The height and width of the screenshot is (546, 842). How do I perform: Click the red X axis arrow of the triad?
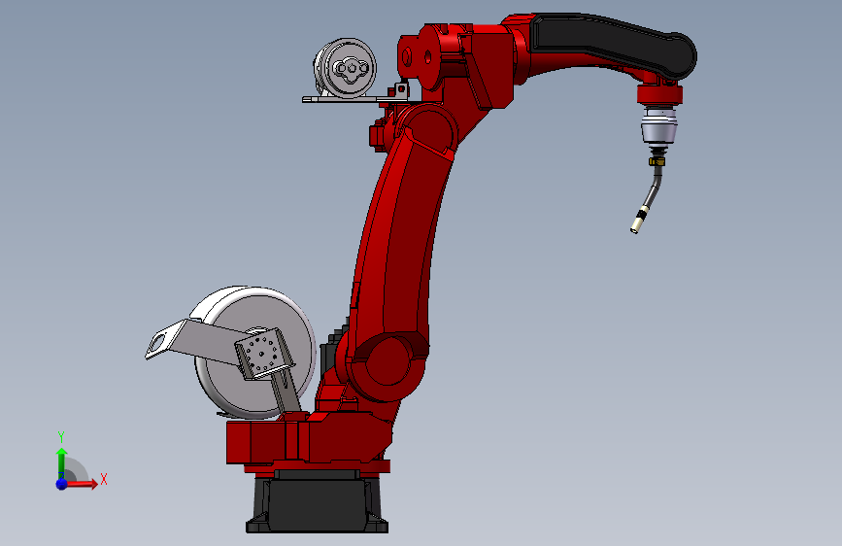click(x=82, y=484)
